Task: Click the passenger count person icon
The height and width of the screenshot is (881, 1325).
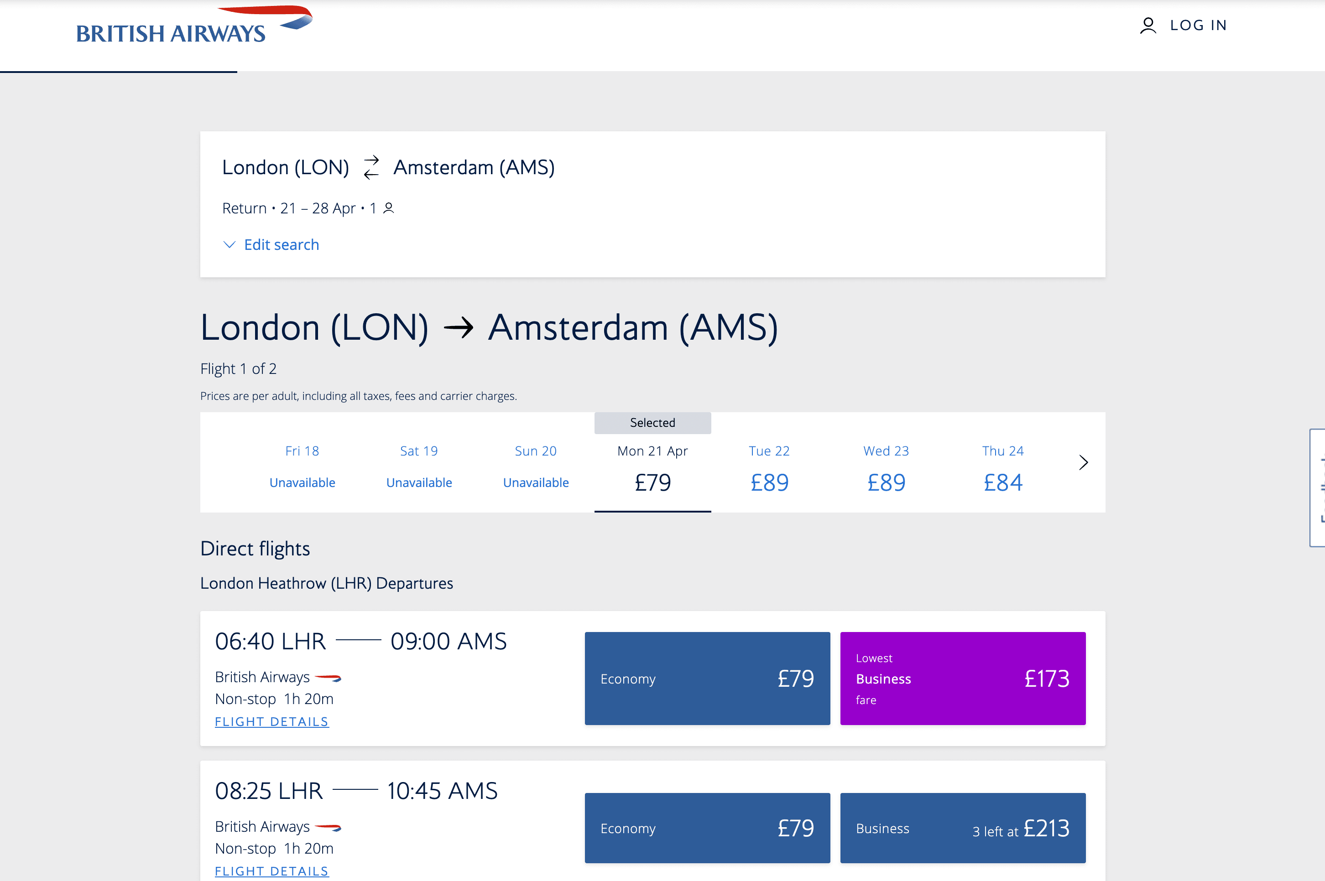Action: 388,208
